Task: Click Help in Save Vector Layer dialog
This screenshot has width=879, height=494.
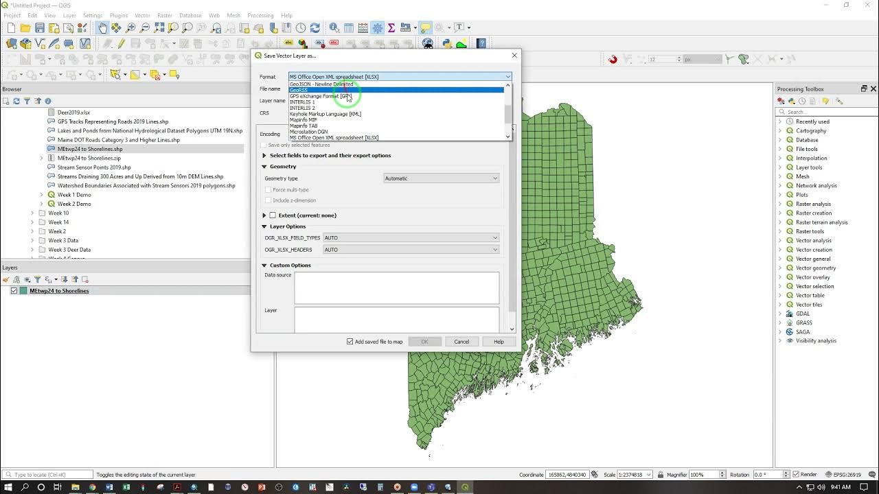Action: click(499, 342)
